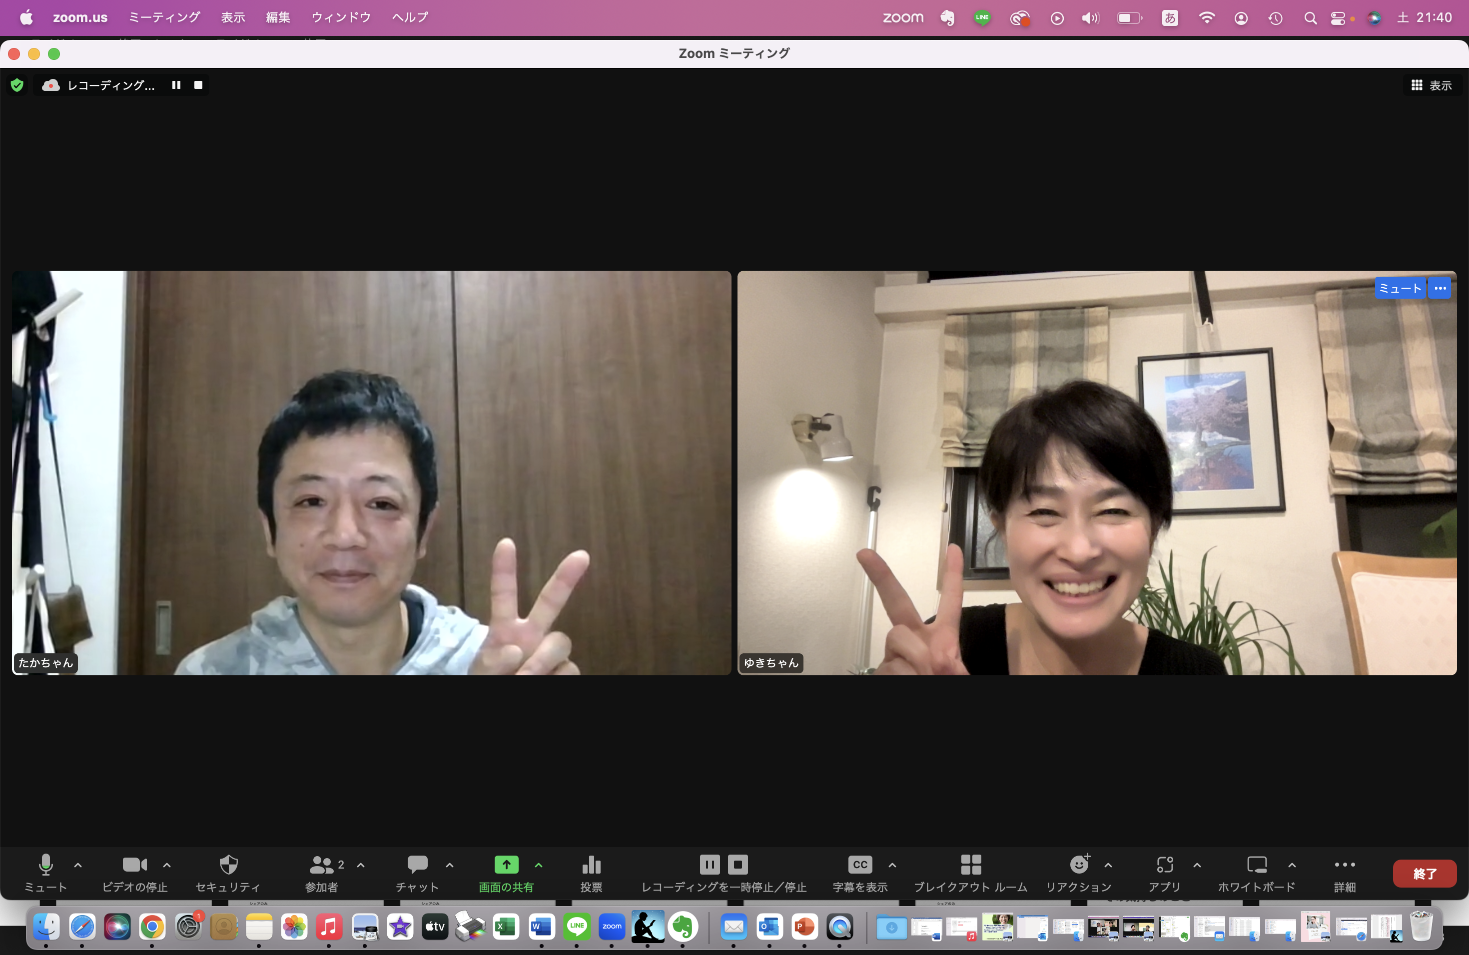Click the green Share Screen icon
The image size is (1469, 955).
506,864
